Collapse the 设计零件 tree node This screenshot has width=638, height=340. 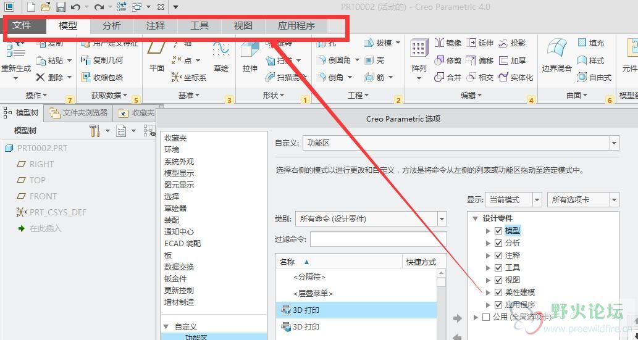[475, 218]
